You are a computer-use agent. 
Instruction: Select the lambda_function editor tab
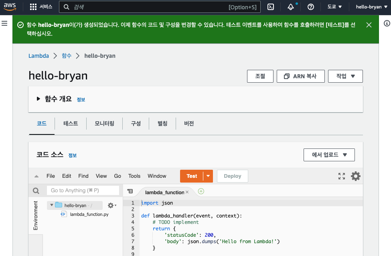click(x=165, y=192)
